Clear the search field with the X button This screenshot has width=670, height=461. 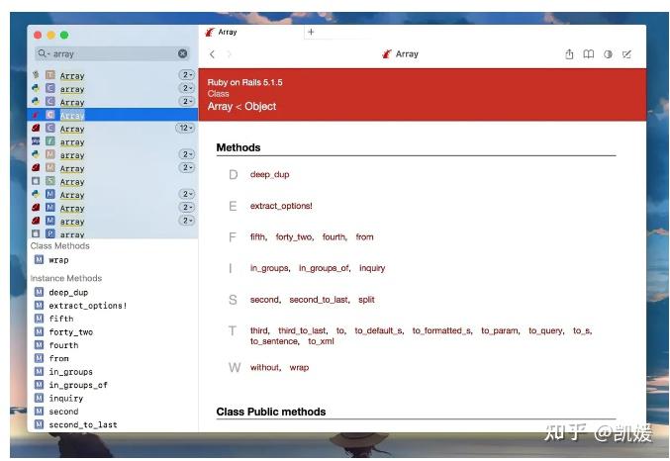click(182, 53)
